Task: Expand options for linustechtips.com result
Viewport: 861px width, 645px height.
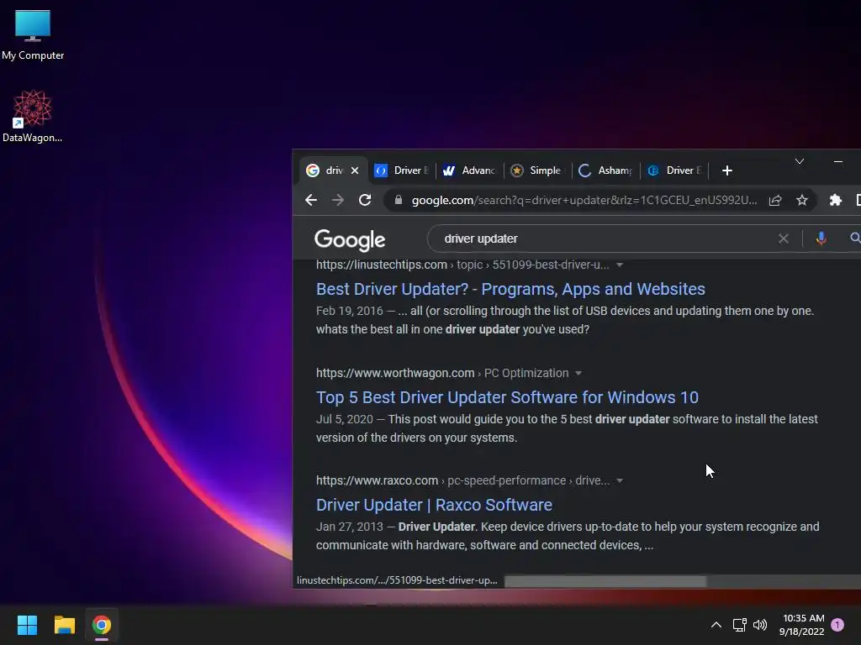Action: coord(620,265)
